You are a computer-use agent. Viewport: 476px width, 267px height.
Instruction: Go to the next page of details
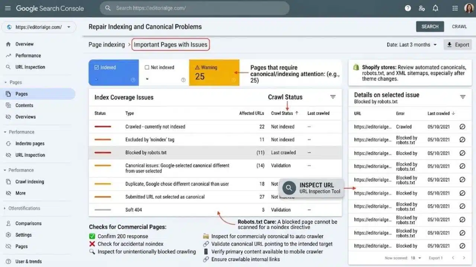point(464,258)
